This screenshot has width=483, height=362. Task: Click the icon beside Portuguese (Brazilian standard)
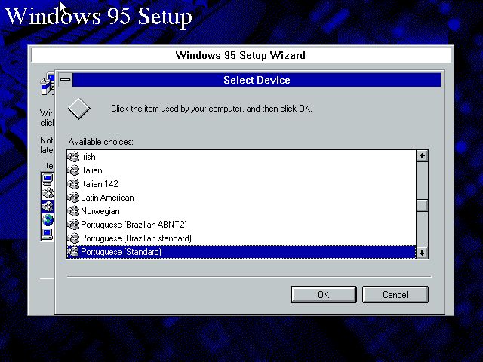click(x=73, y=238)
